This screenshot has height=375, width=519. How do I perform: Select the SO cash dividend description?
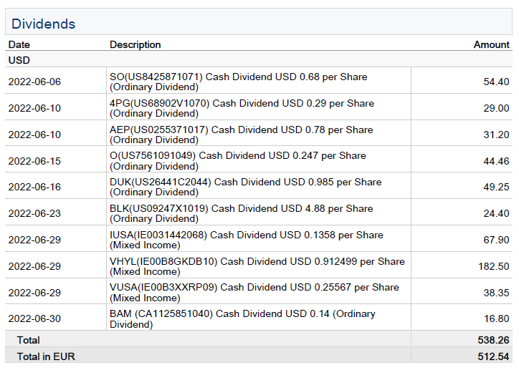(x=238, y=82)
